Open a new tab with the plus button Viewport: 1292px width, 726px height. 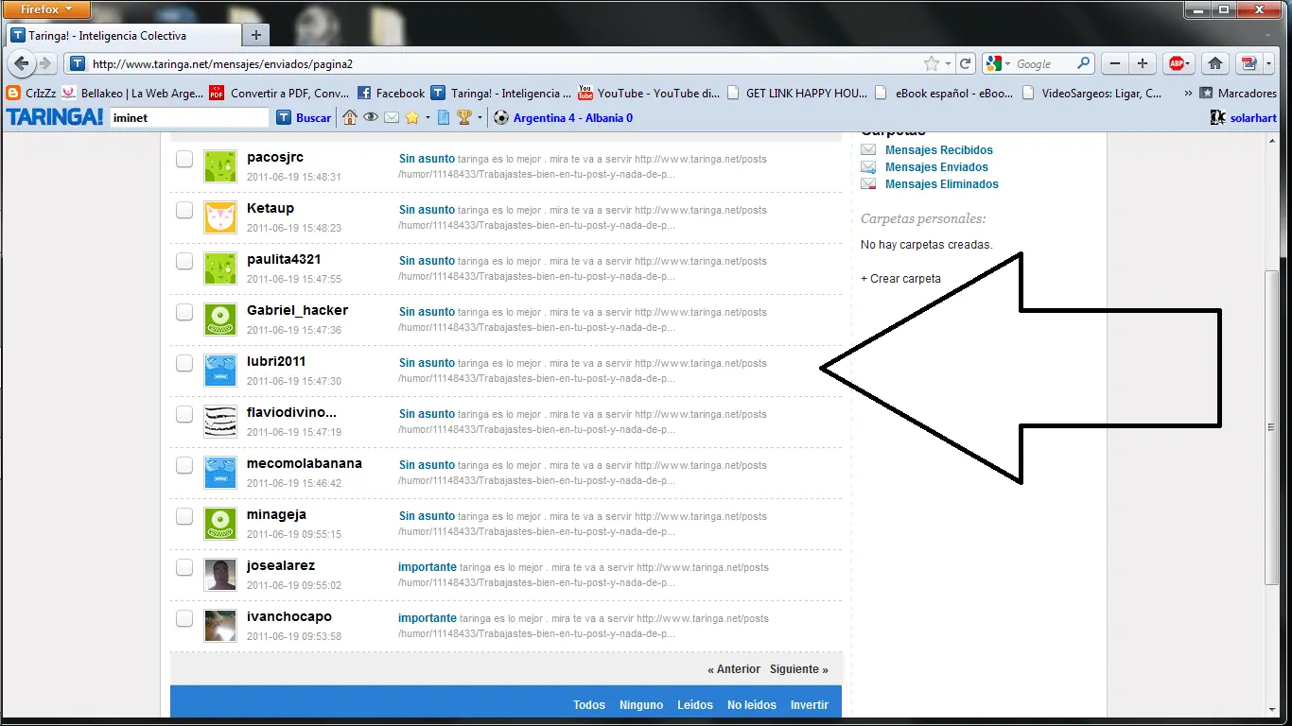255,35
